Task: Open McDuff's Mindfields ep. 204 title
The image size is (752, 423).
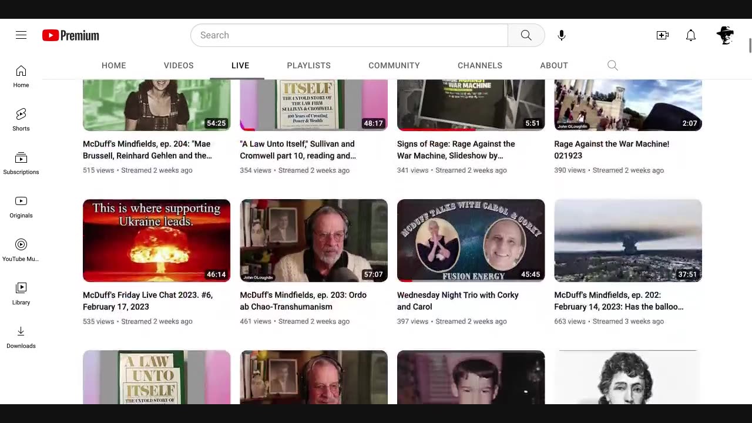Action: (147, 150)
